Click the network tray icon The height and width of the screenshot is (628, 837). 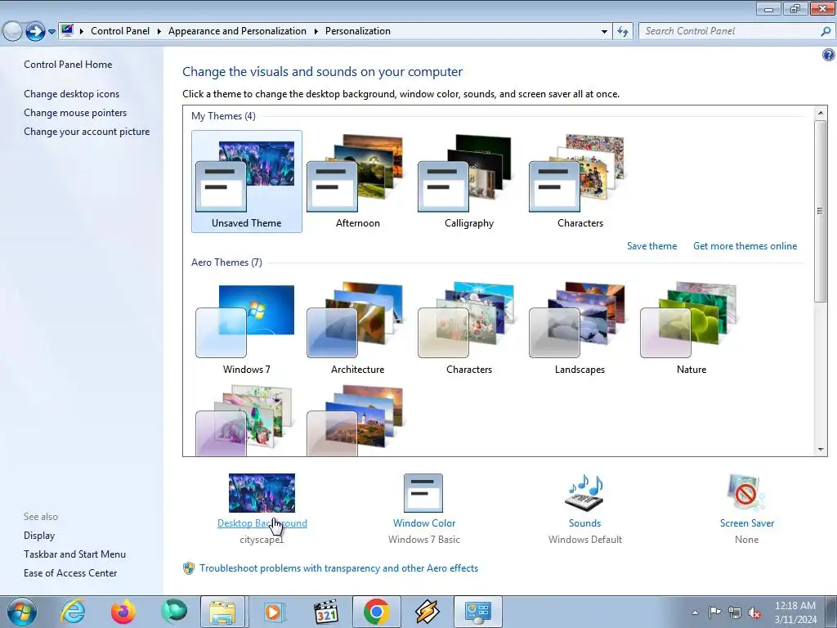[x=735, y=612]
